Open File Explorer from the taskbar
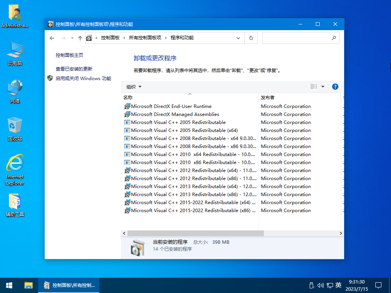 28,285
